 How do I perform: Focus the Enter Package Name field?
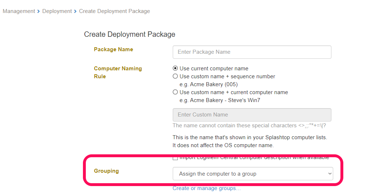coord(252,52)
